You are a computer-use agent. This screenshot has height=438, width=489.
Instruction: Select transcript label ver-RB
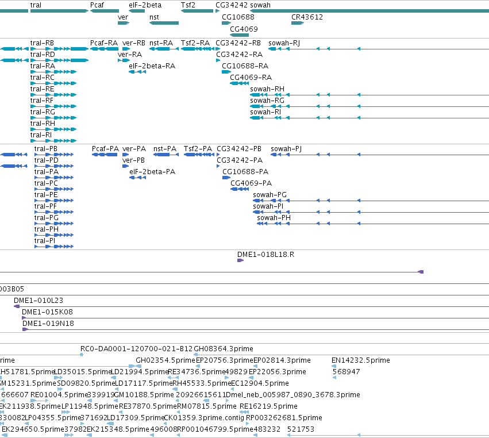point(134,43)
